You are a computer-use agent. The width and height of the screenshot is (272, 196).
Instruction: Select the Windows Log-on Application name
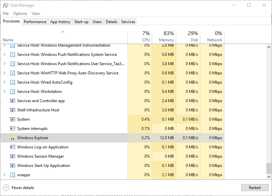click(43, 147)
